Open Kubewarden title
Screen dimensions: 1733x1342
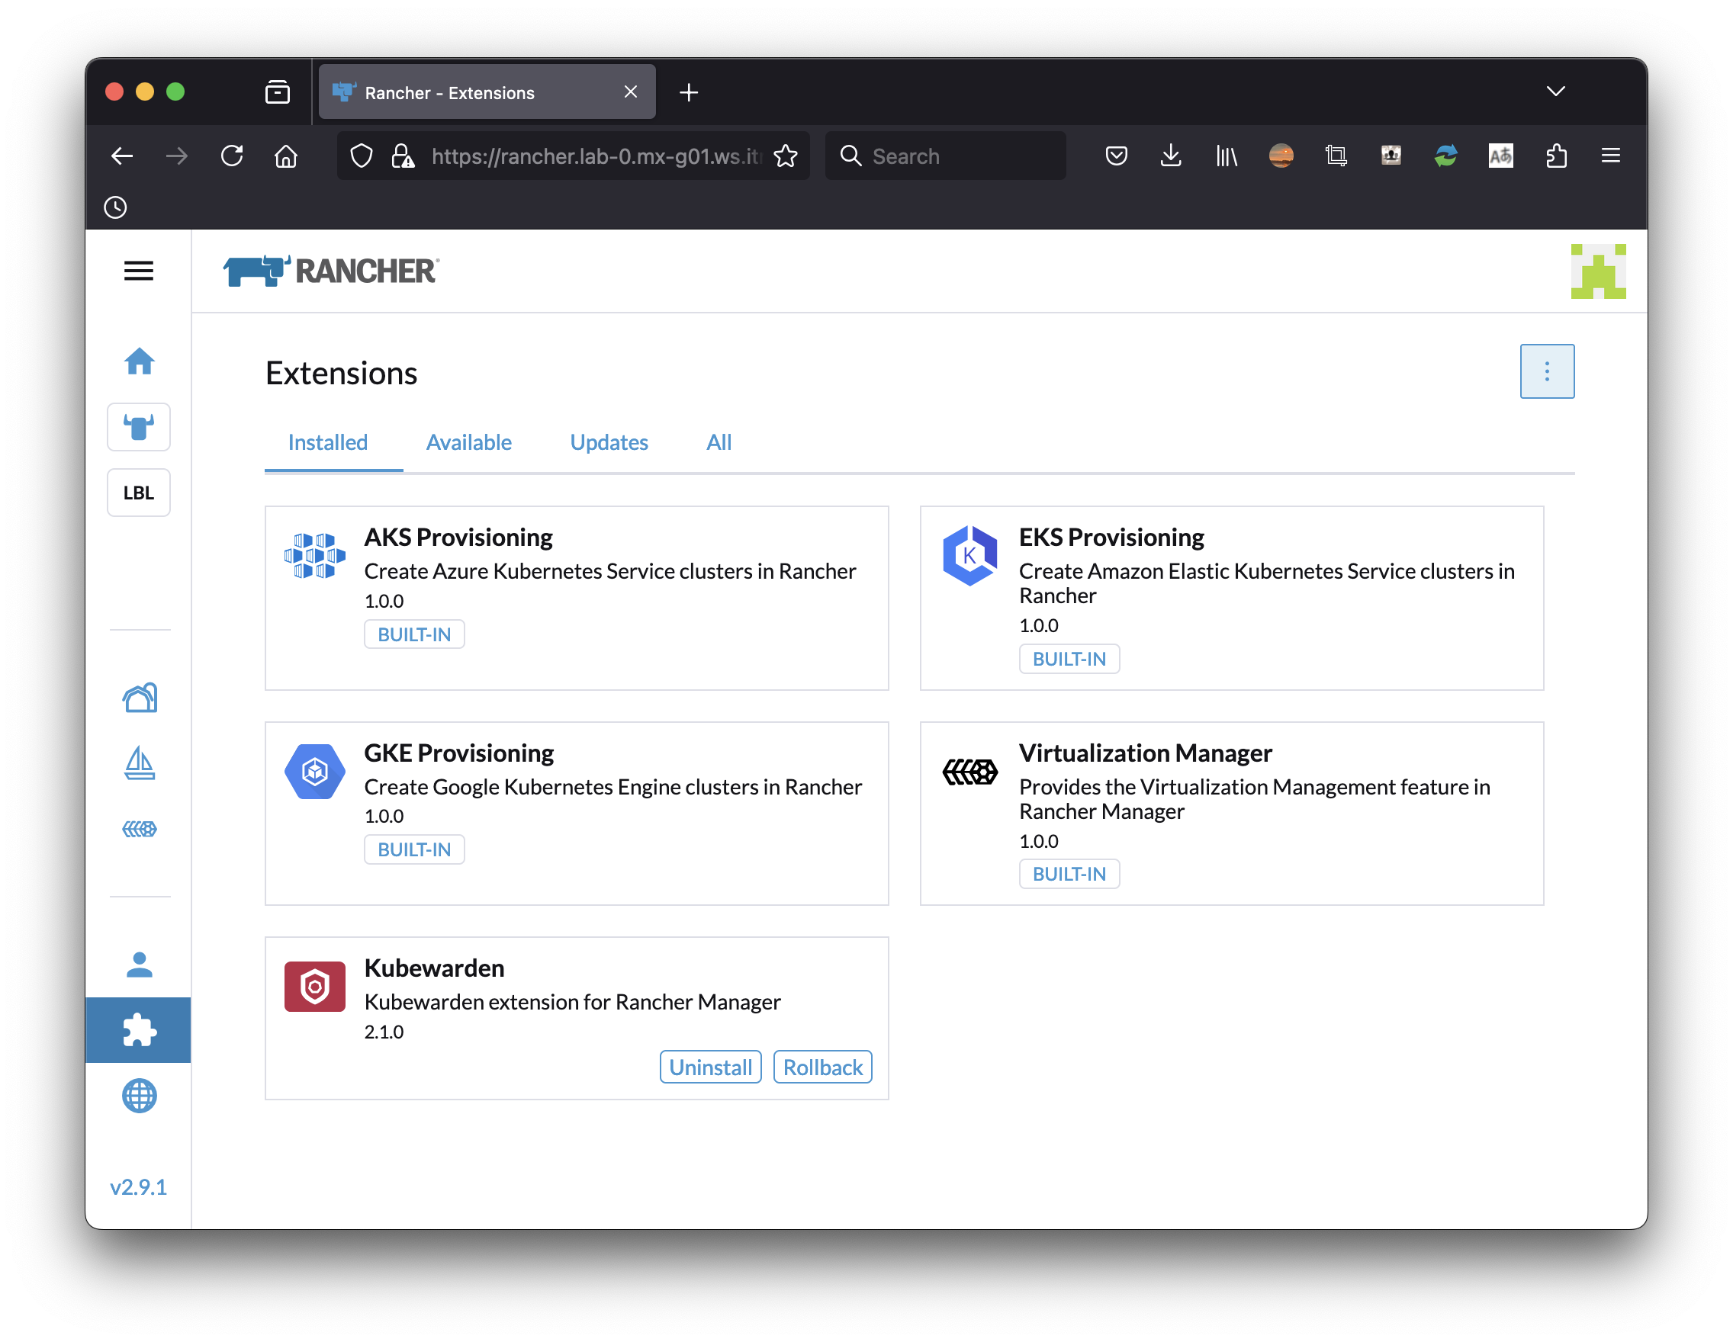pos(434,968)
